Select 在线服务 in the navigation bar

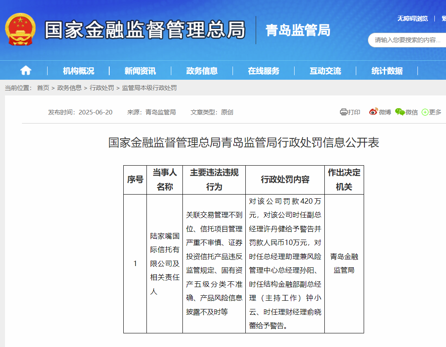click(264, 71)
